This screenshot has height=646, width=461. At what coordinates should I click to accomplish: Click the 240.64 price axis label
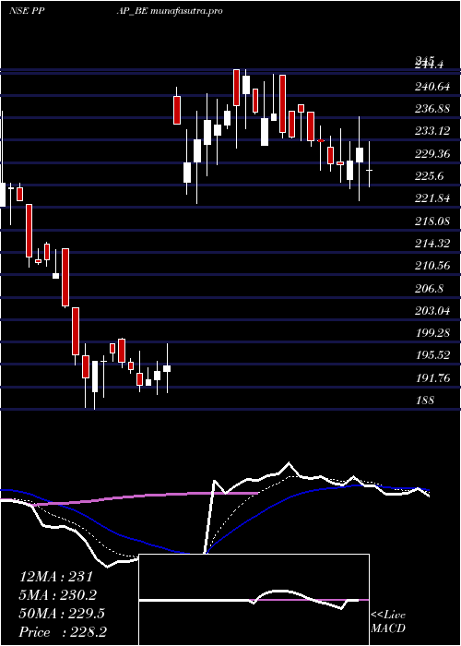click(x=431, y=87)
